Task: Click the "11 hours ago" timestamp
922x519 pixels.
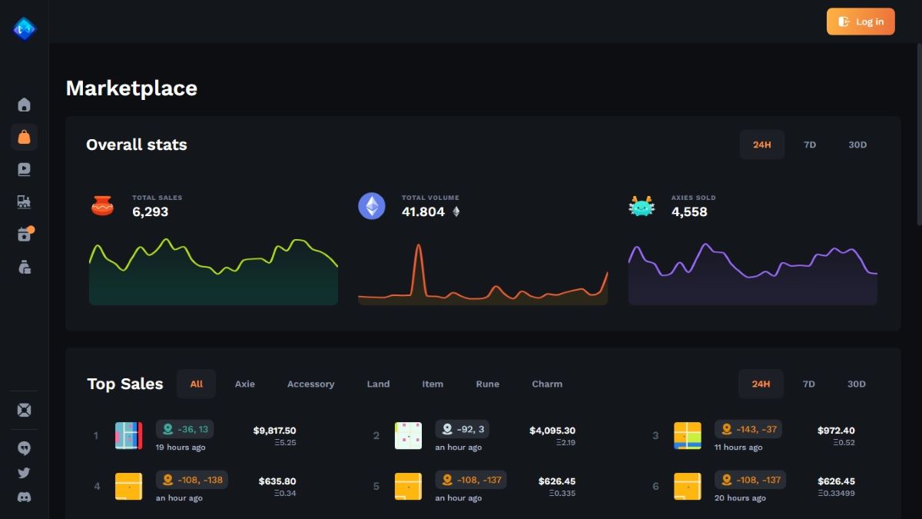Action: pos(738,447)
